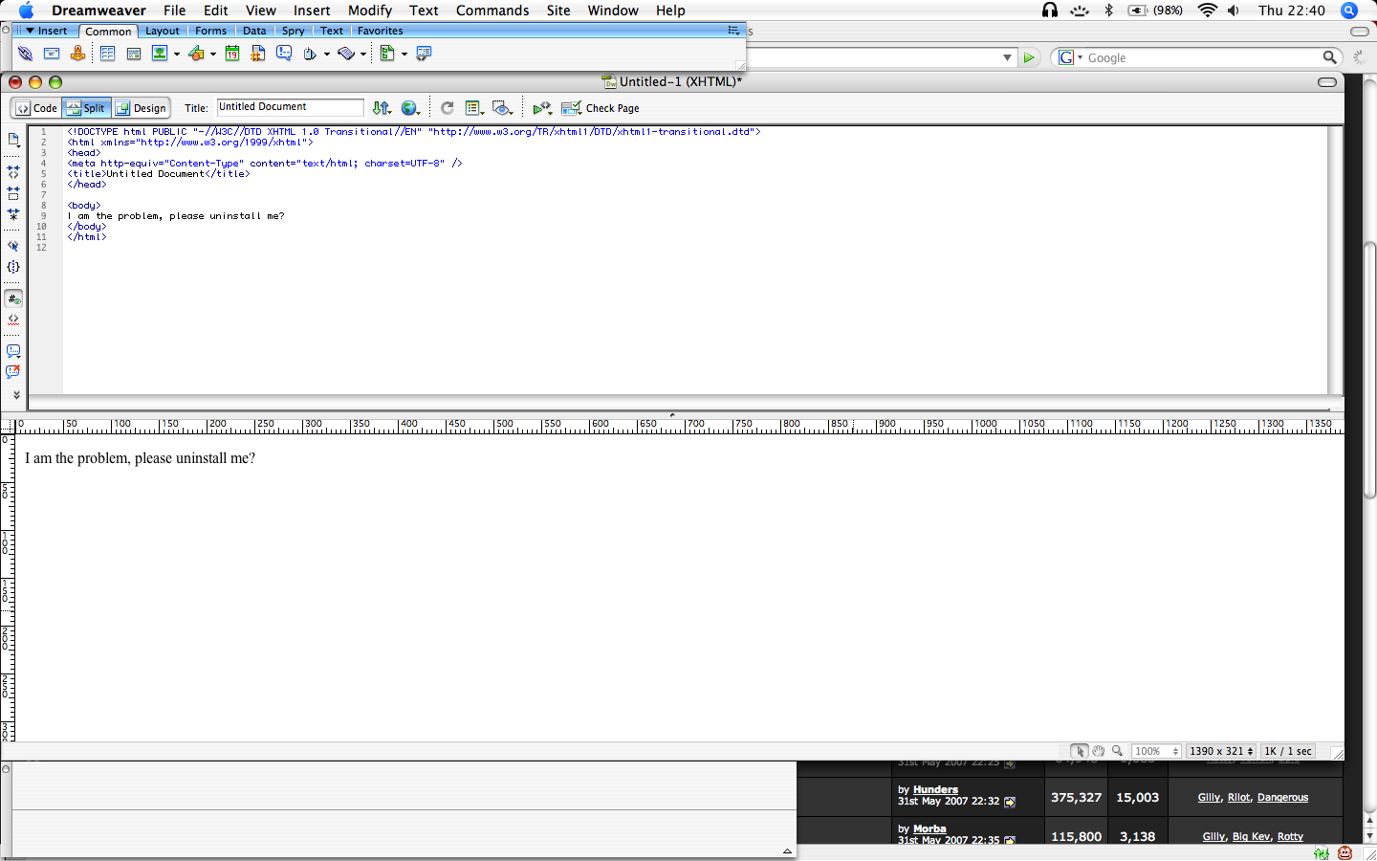1377x861 pixels.
Task: Select the Hand tool in status bar
Action: (1098, 751)
